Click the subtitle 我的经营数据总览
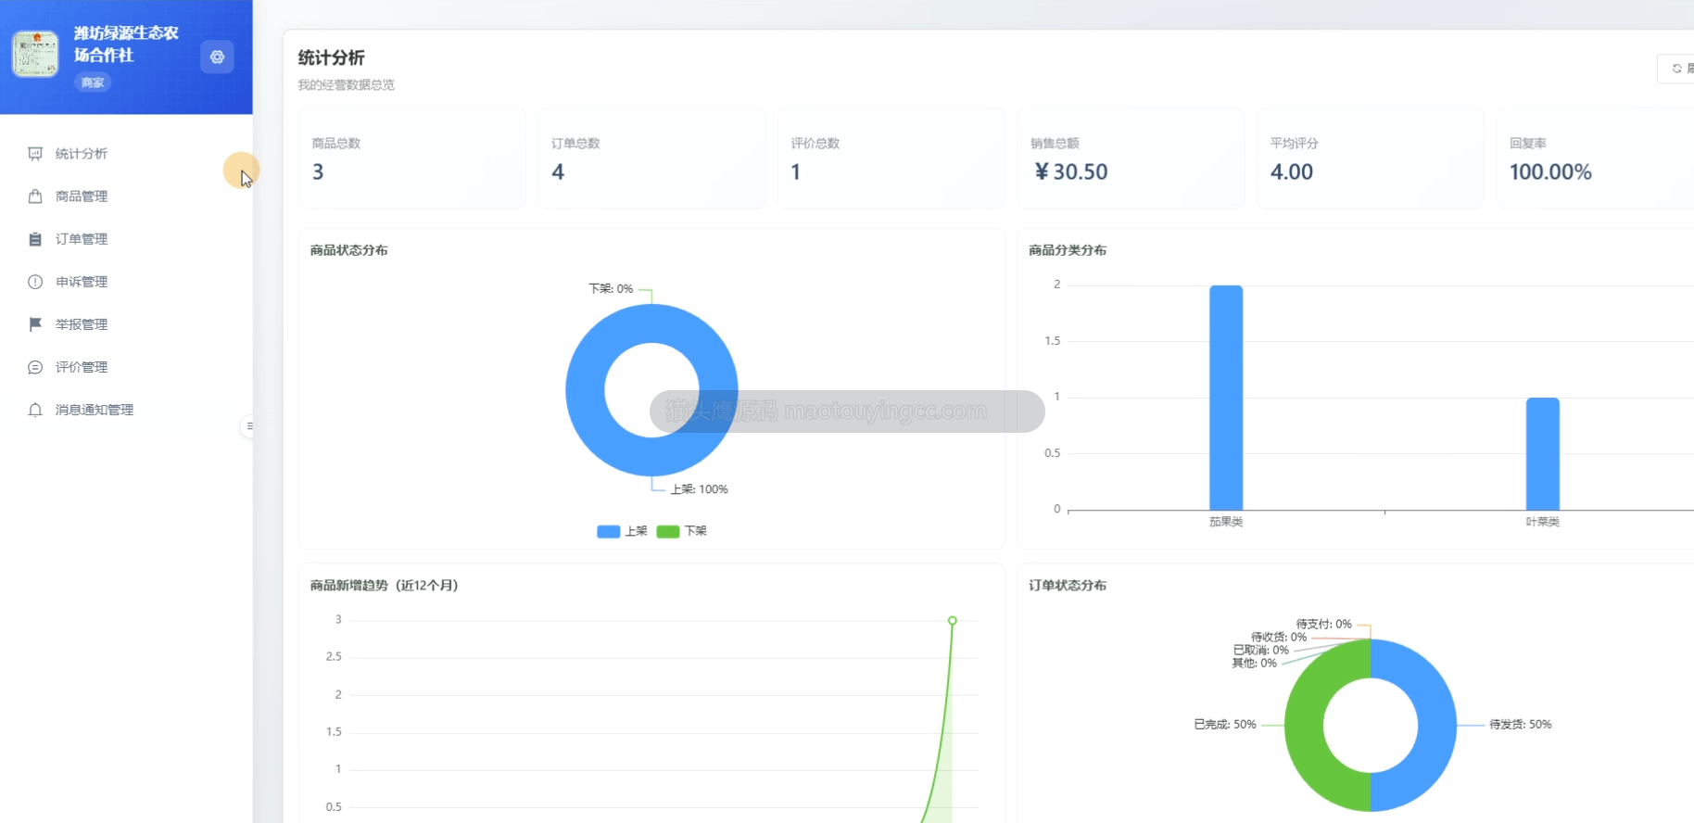This screenshot has width=1694, height=823. (x=346, y=84)
